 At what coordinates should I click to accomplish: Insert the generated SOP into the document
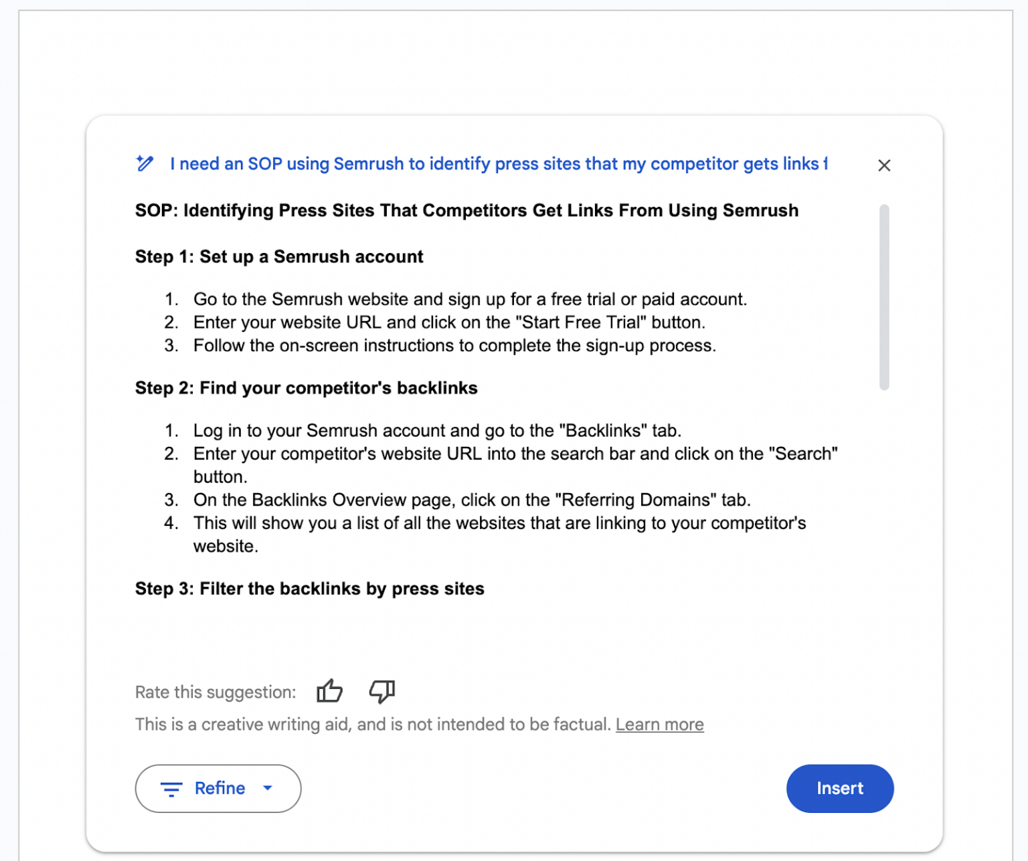point(840,789)
